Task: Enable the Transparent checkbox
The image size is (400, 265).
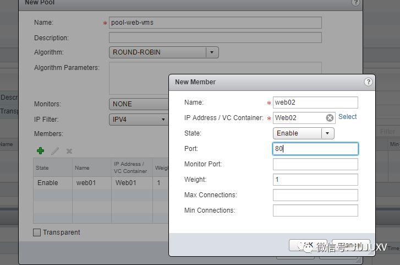Action: click(x=37, y=232)
